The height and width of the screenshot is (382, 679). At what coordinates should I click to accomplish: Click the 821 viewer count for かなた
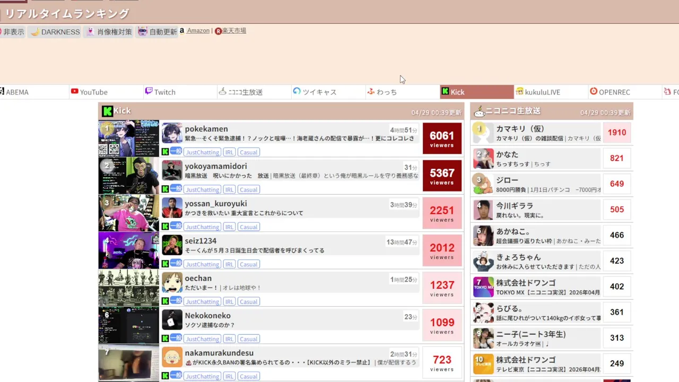coord(617,158)
